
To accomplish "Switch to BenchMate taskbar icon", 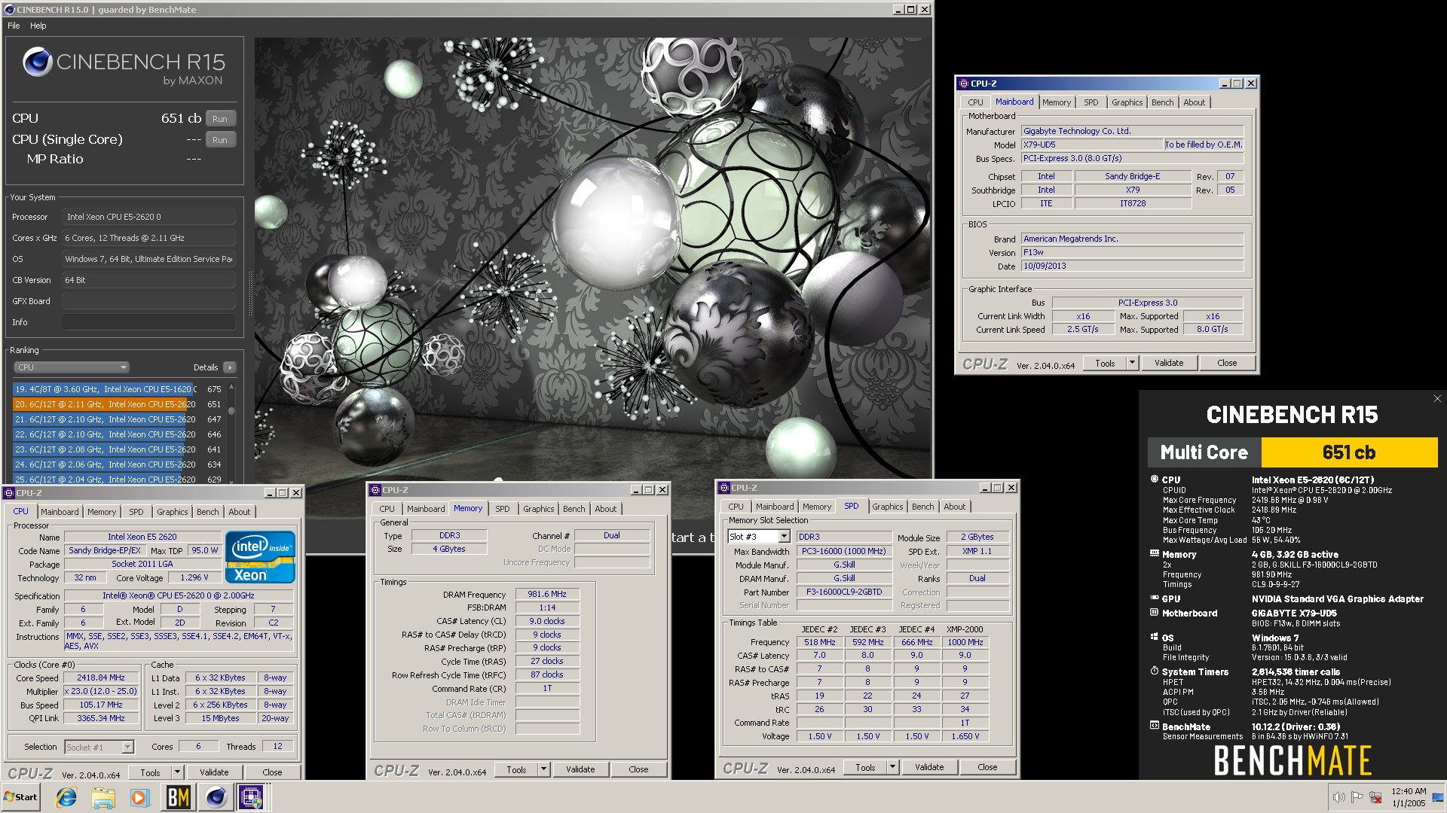I will [178, 797].
